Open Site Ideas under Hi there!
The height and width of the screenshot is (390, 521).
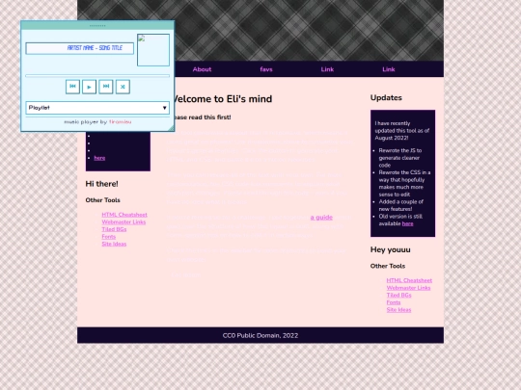pos(114,244)
